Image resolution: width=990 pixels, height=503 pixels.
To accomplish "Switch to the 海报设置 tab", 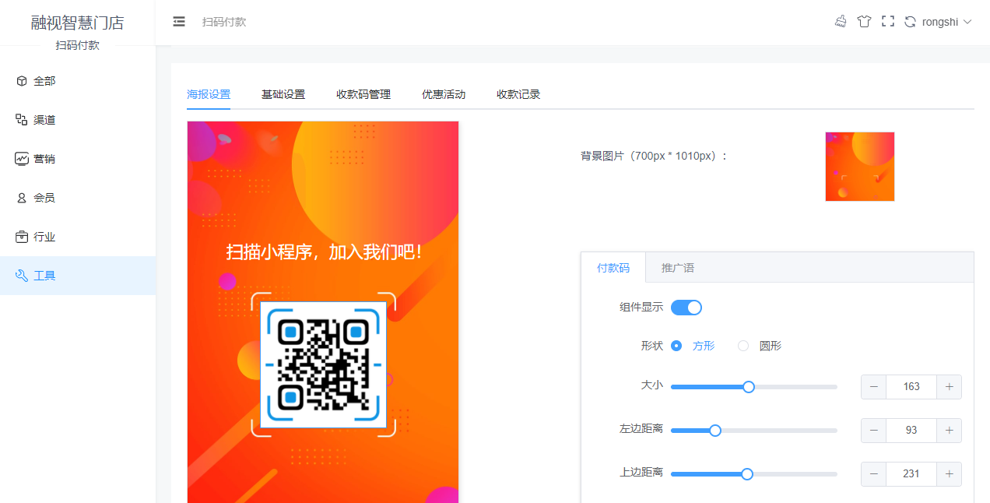I will click(x=209, y=94).
